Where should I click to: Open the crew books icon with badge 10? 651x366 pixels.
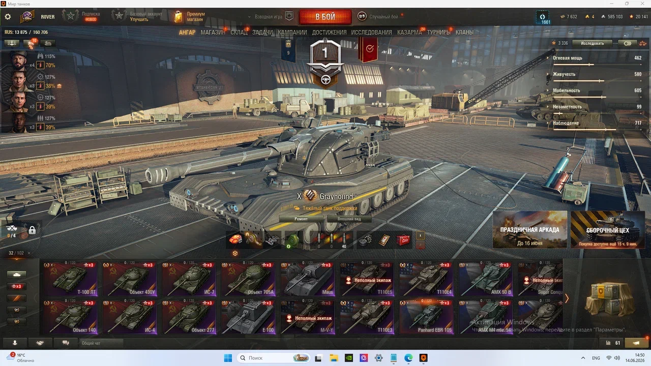click(30, 43)
